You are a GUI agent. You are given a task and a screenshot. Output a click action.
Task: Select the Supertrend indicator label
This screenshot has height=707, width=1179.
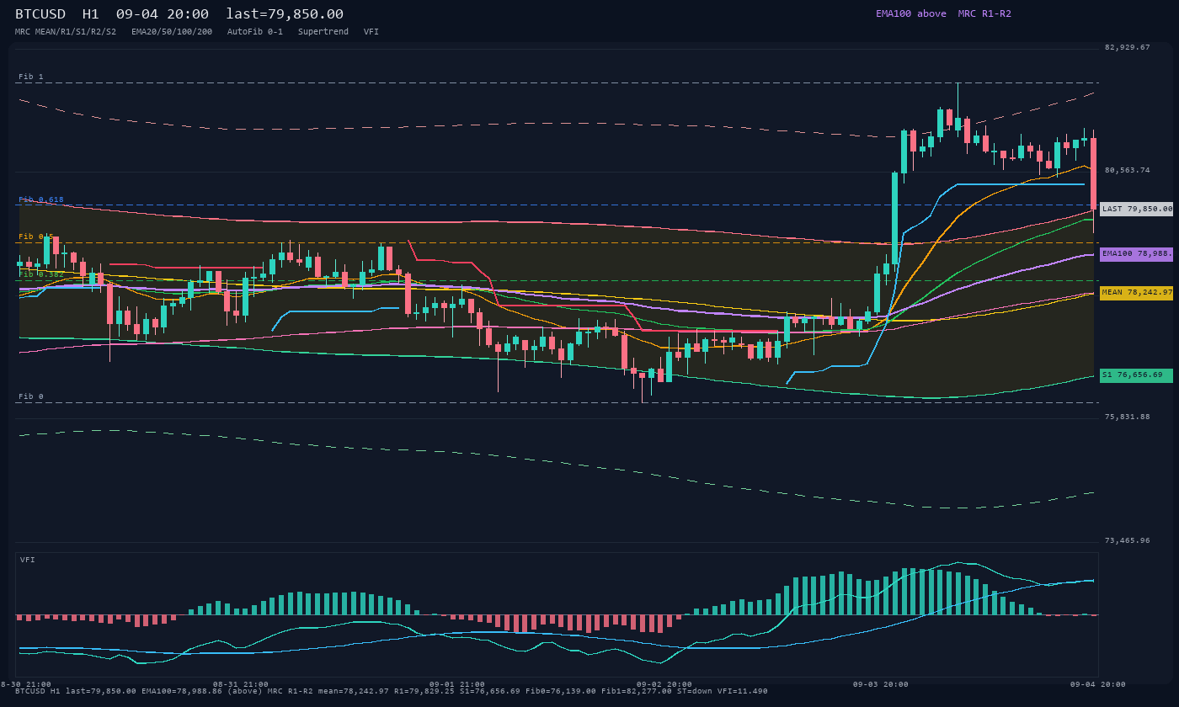[x=323, y=32]
